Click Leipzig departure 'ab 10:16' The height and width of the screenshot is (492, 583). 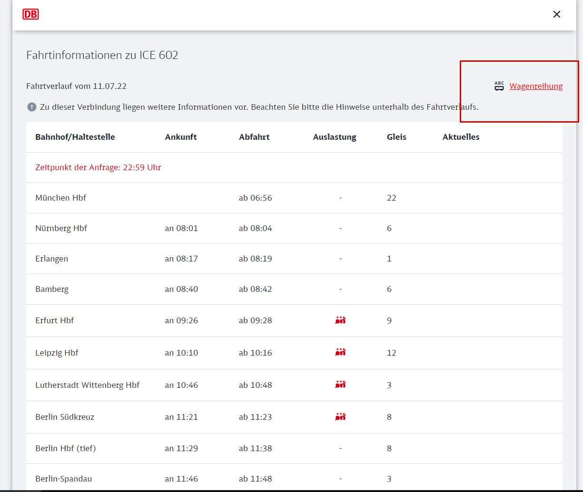(x=255, y=353)
